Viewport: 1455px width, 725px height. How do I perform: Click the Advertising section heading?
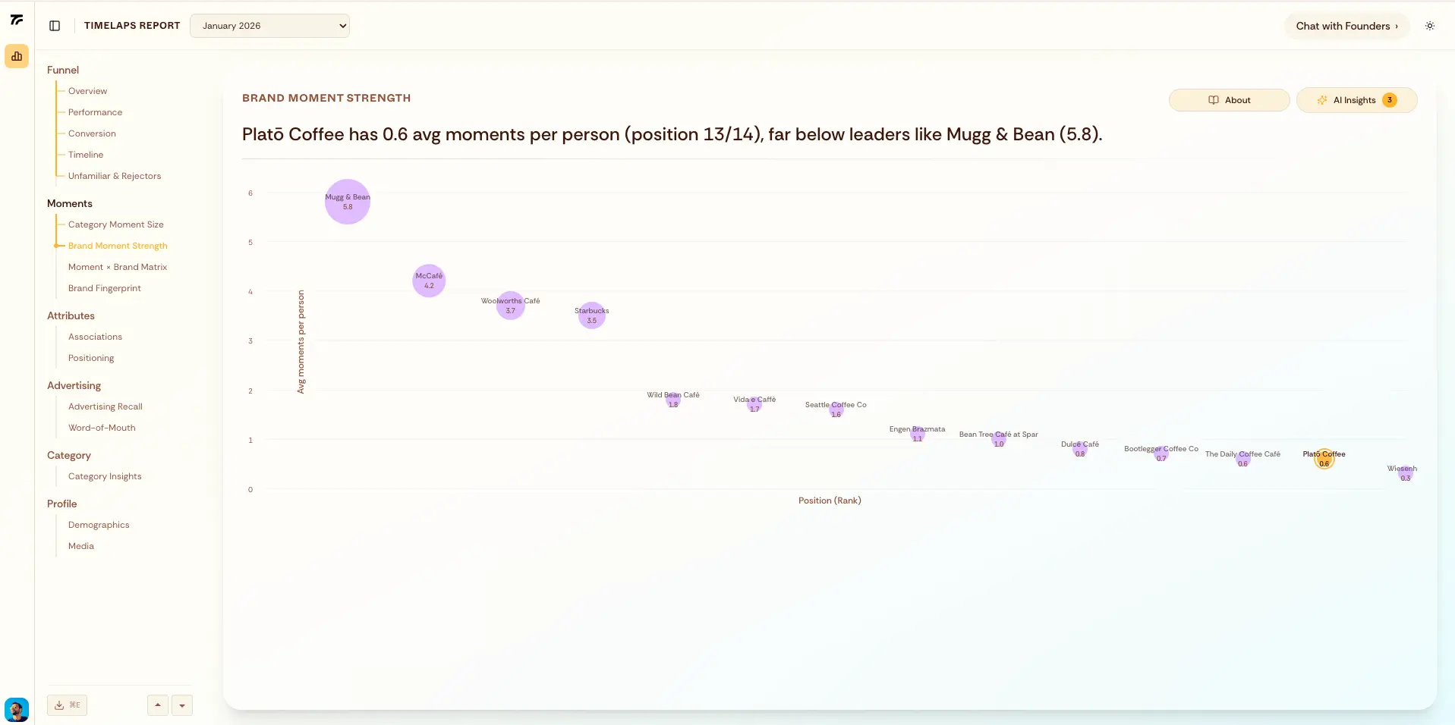pos(74,385)
